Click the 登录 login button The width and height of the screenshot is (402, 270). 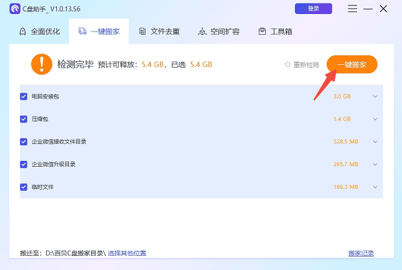(314, 9)
